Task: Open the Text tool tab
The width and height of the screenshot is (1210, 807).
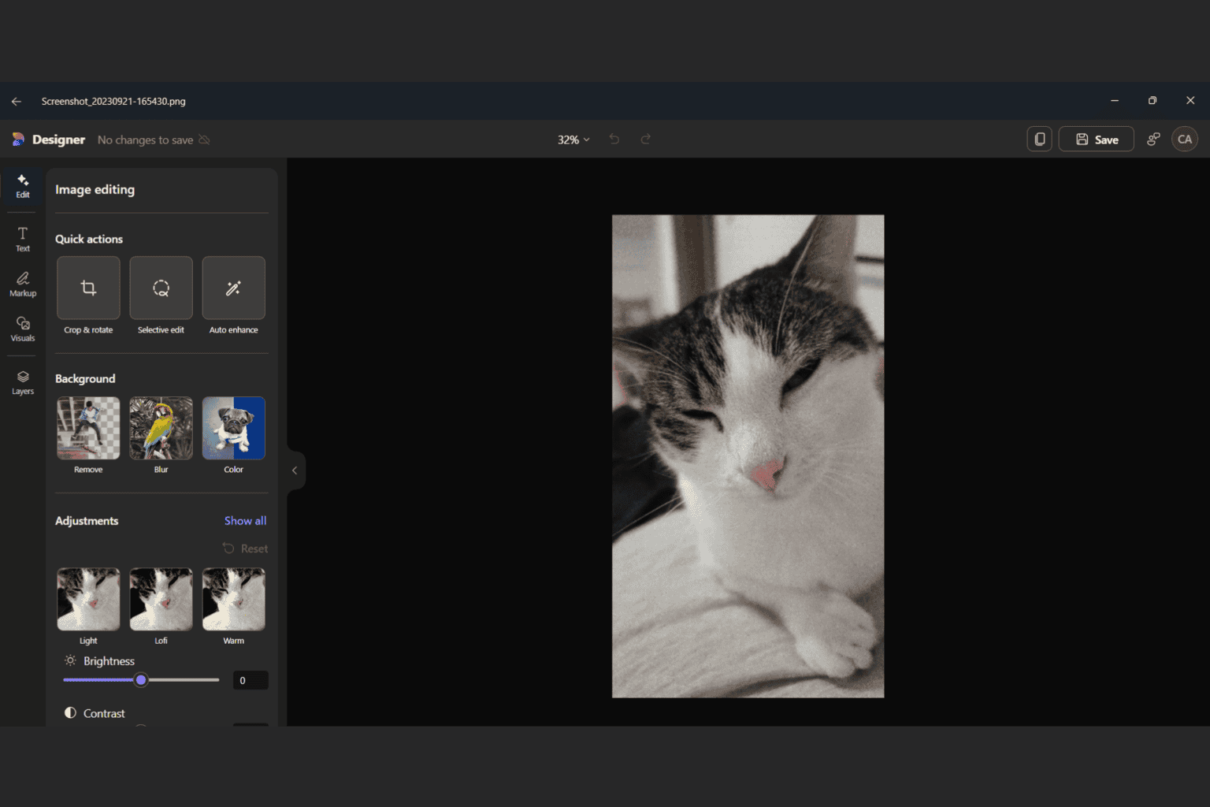Action: pos(23,239)
